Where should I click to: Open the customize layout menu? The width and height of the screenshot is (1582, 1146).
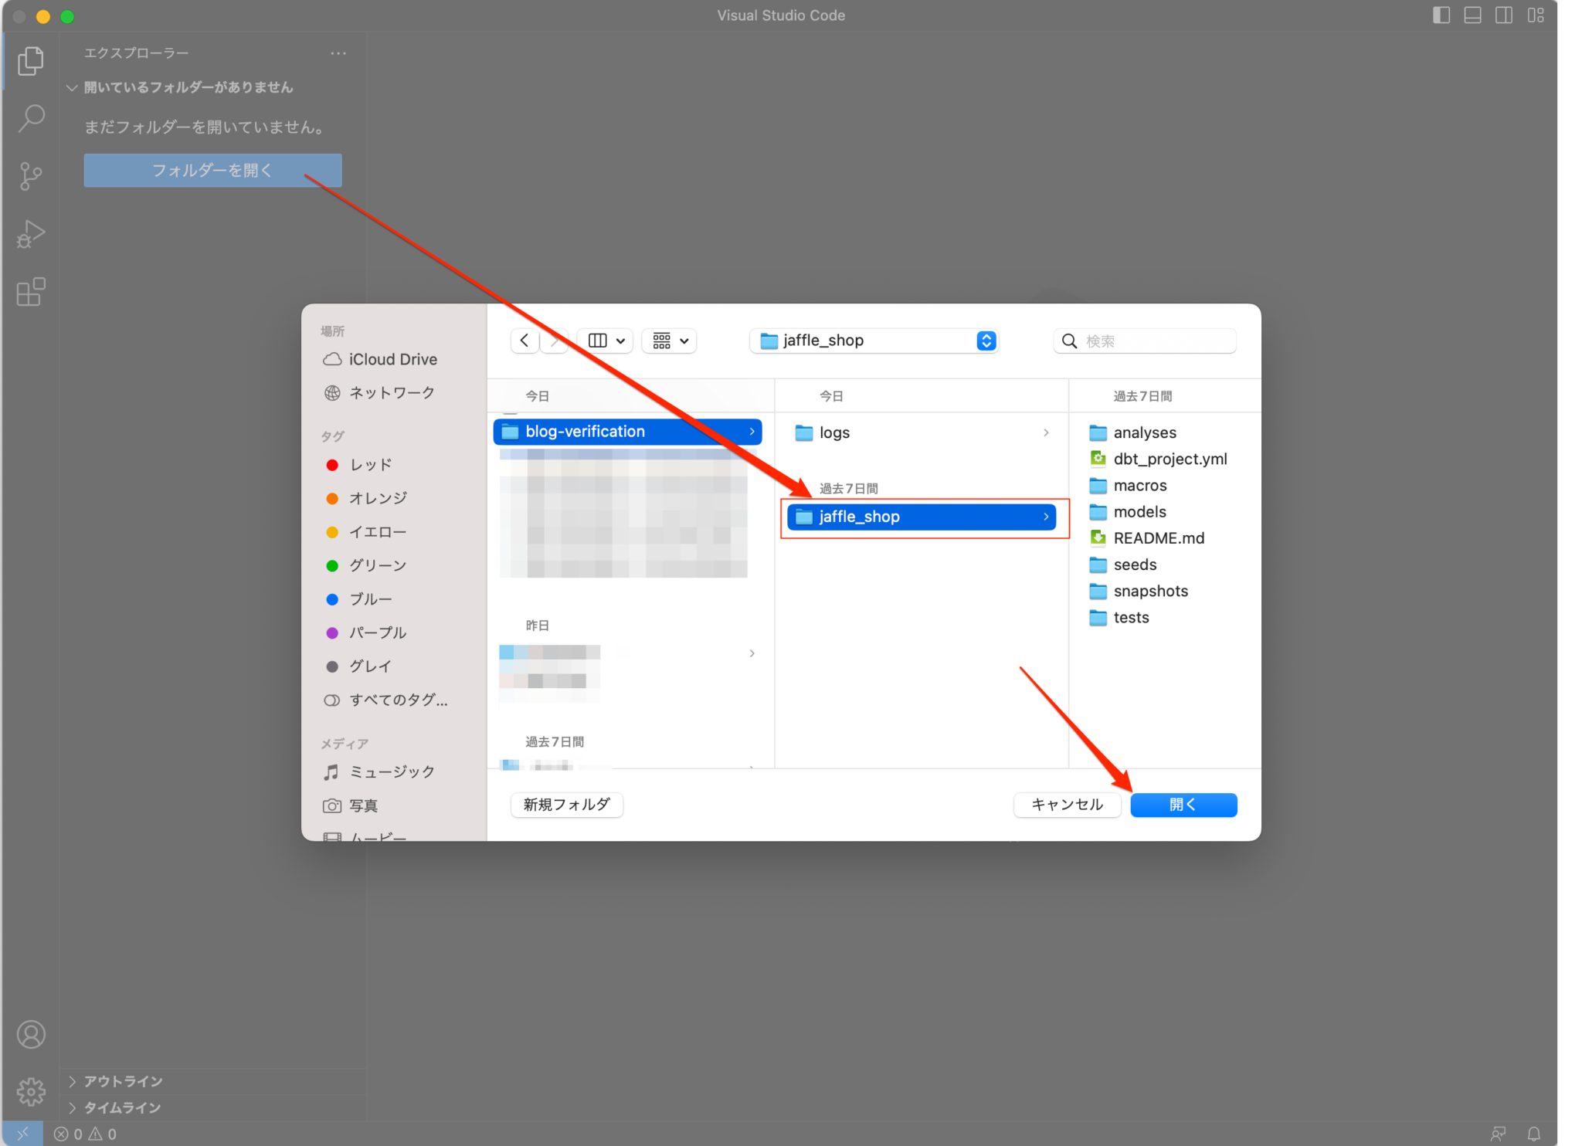[x=1536, y=15]
